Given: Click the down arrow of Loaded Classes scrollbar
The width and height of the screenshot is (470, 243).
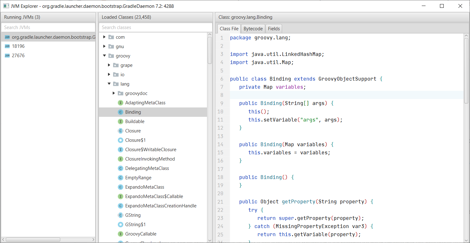Looking at the screenshot, I should 210,240.
